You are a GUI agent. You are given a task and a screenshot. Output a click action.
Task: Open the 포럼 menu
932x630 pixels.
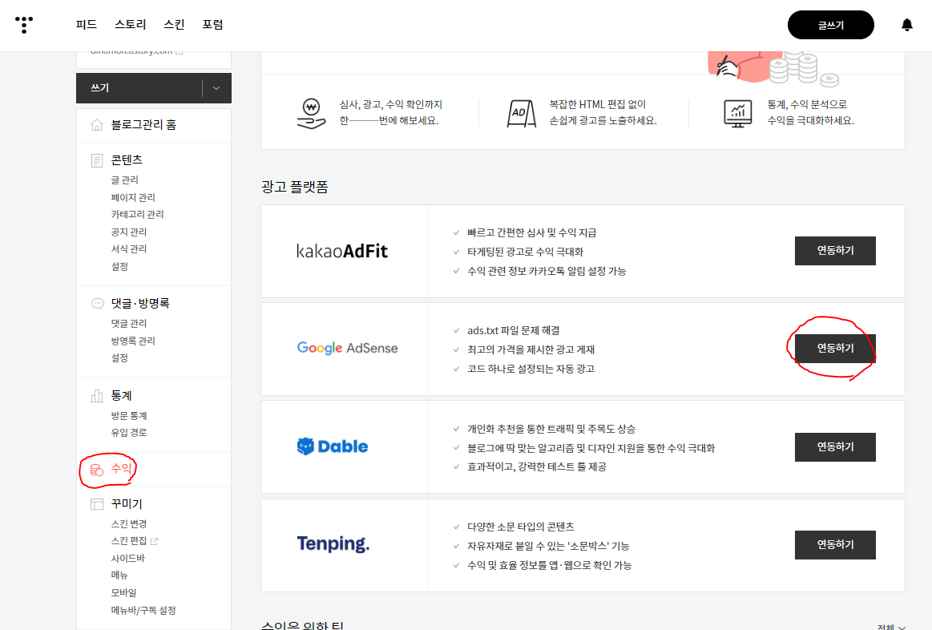pos(212,24)
